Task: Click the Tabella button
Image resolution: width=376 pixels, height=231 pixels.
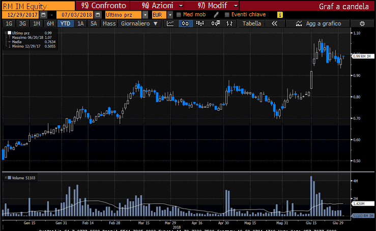Action: tap(251, 23)
